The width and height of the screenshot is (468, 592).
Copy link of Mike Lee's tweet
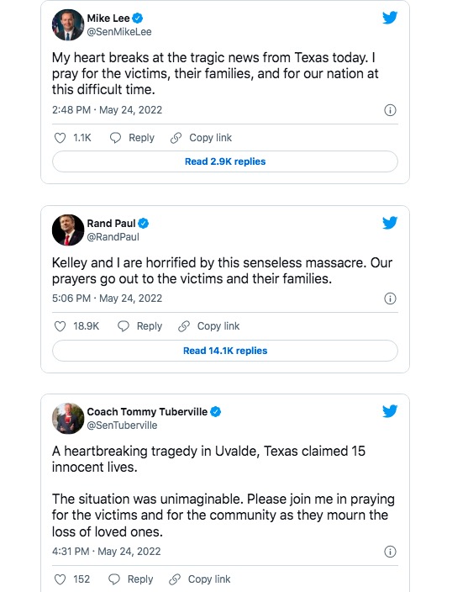201,138
